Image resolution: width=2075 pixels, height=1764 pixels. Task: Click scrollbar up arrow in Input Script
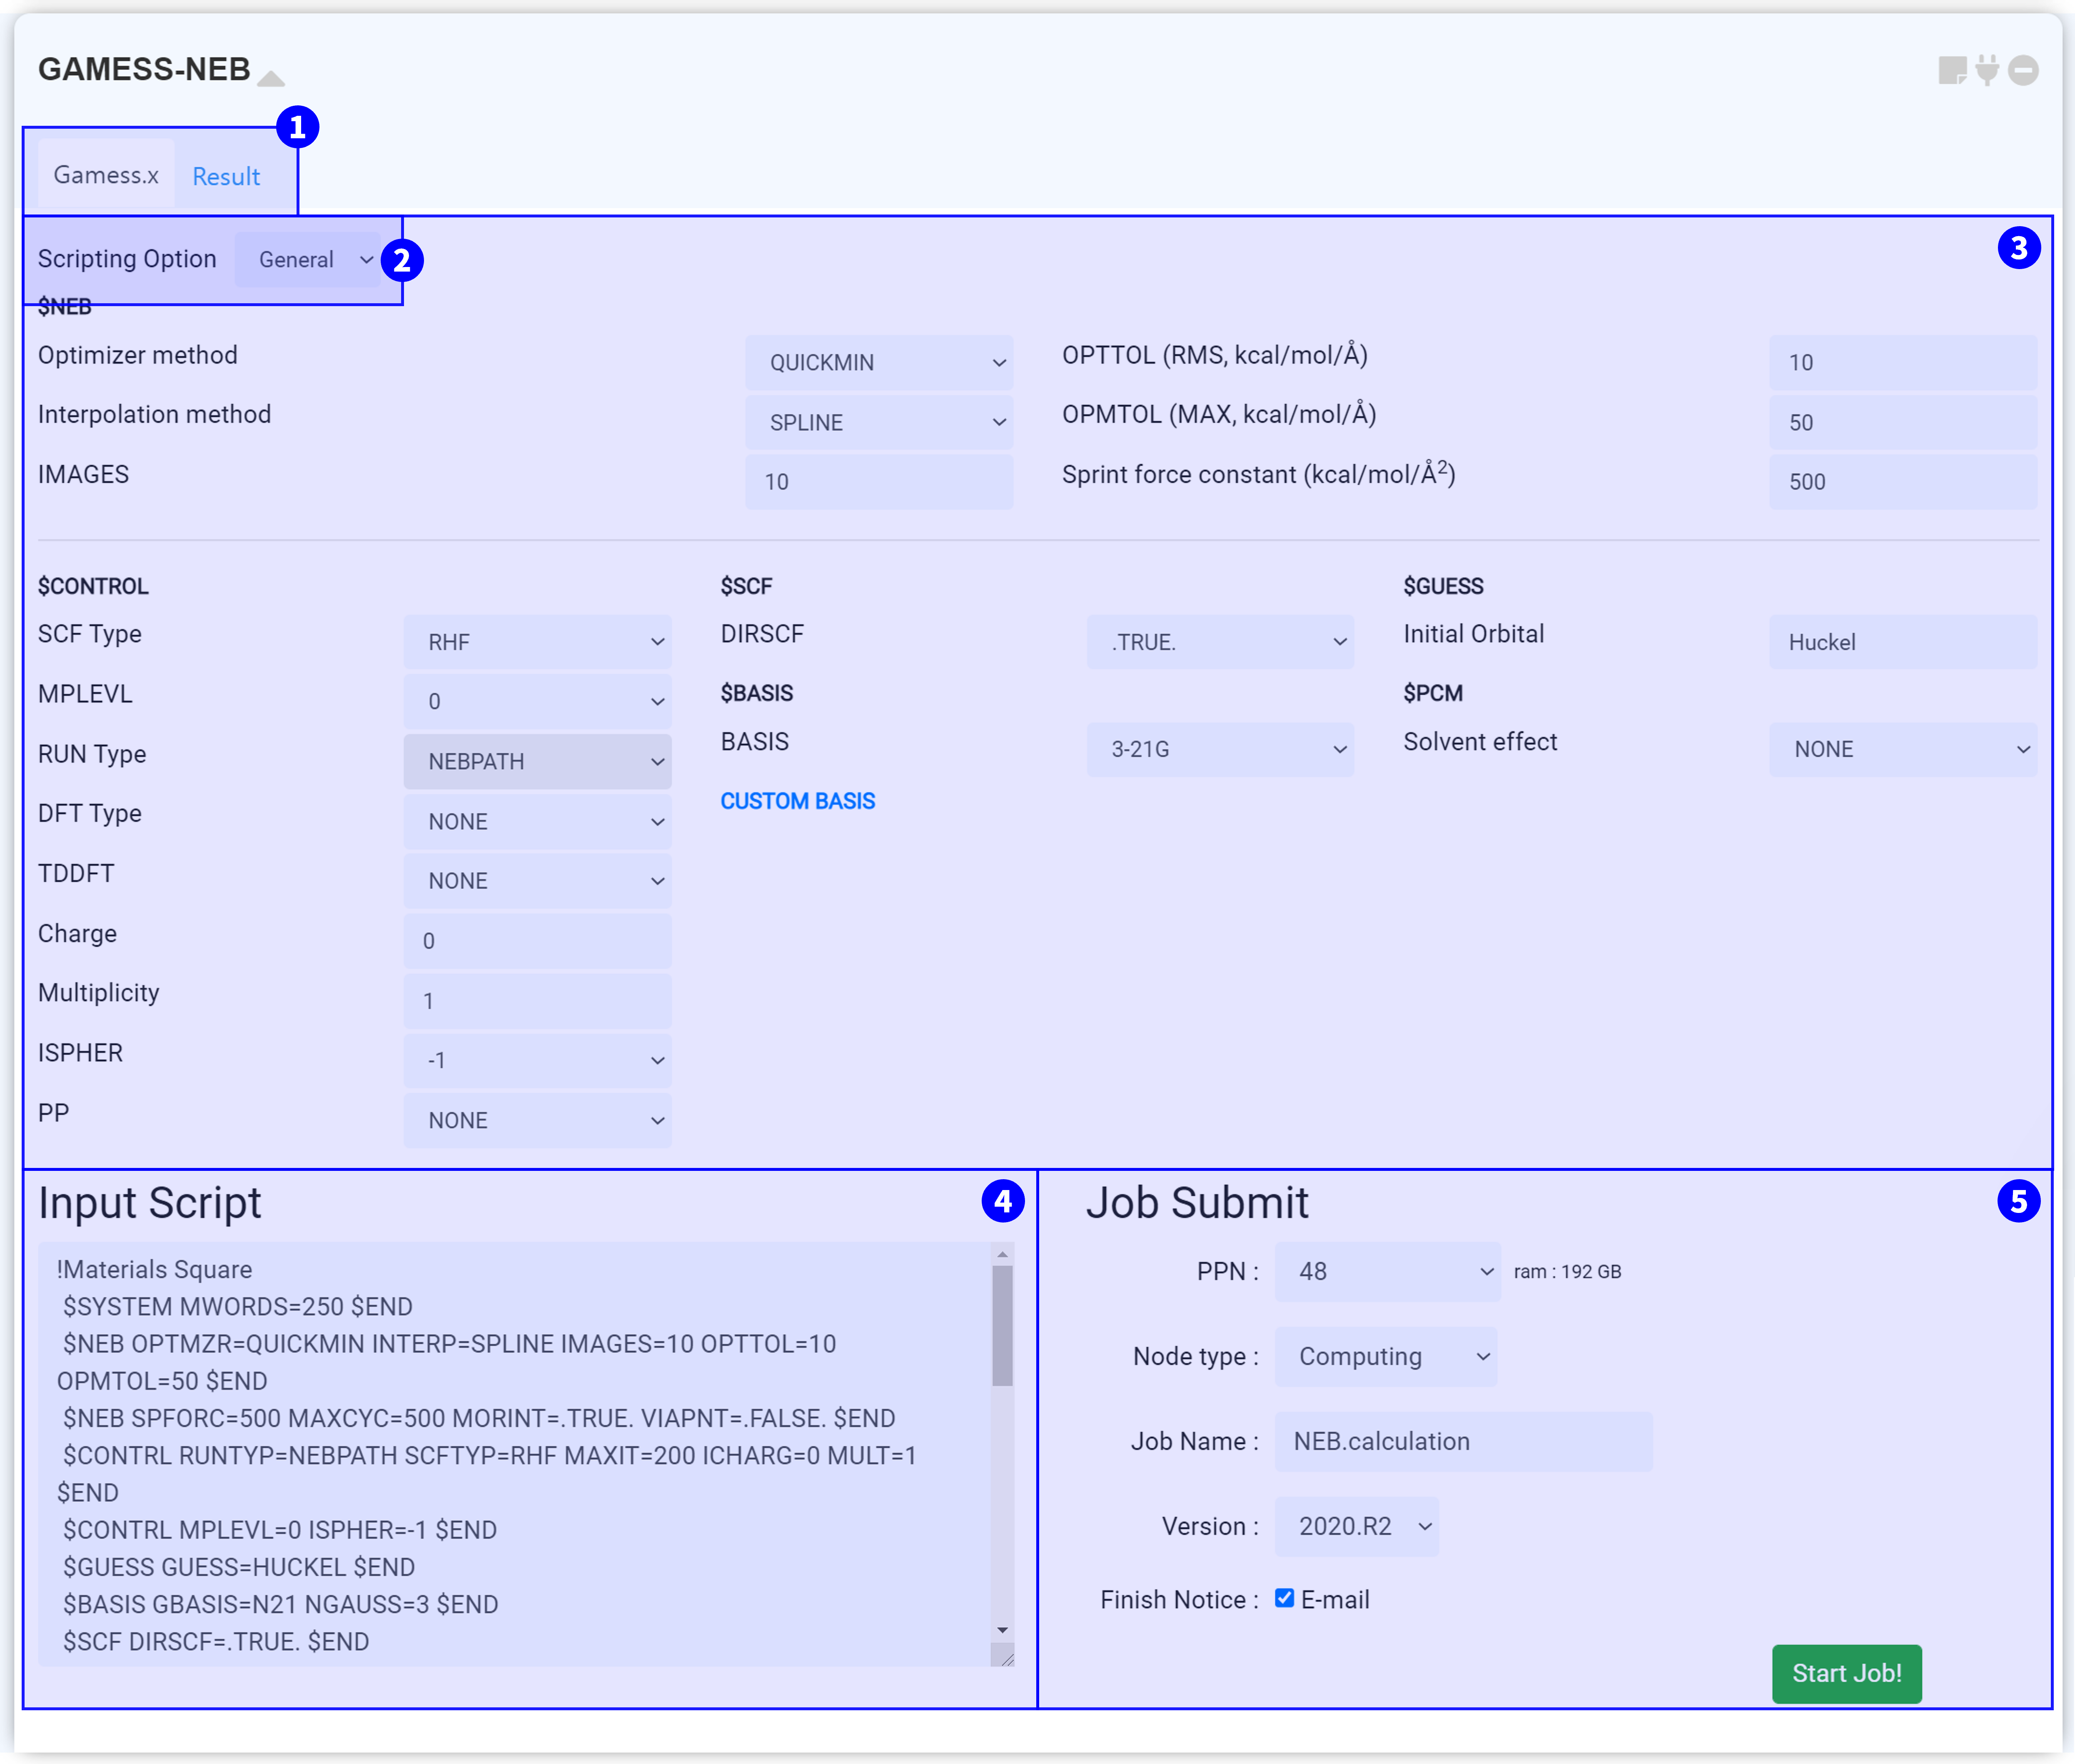1002,1254
